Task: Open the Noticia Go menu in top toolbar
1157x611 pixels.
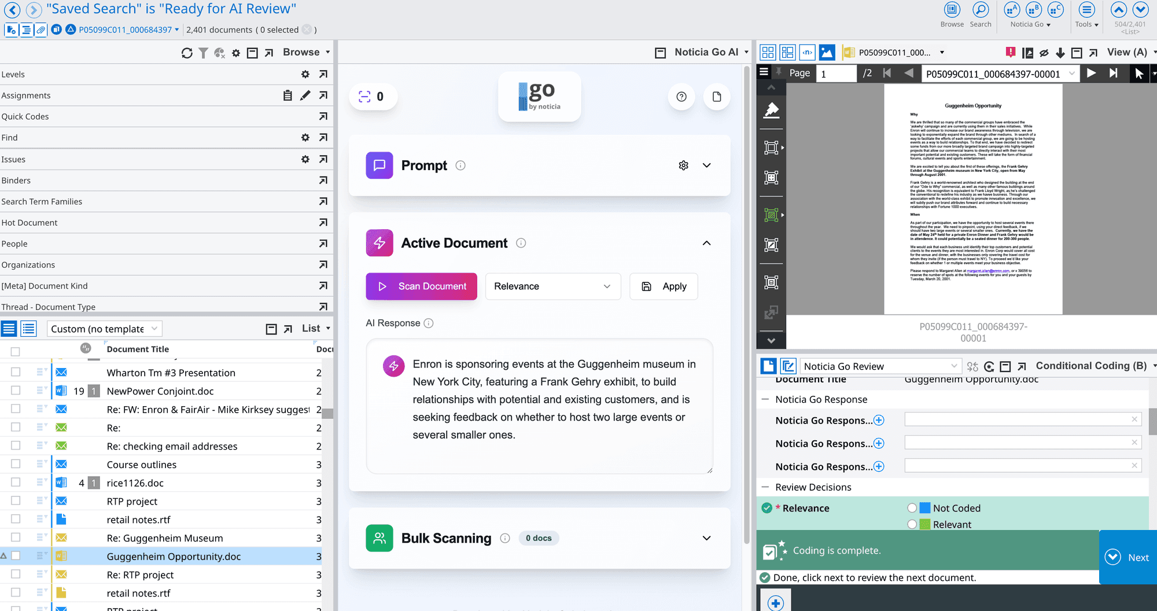Action: tap(1030, 24)
